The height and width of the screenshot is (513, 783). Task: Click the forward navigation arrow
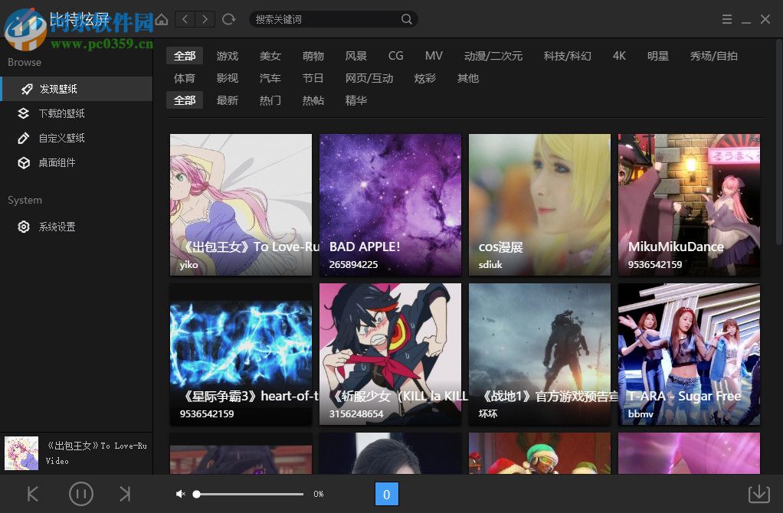click(x=205, y=19)
